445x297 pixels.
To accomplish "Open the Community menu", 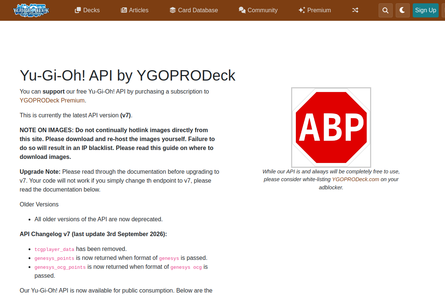I will pyautogui.click(x=258, y=10).
